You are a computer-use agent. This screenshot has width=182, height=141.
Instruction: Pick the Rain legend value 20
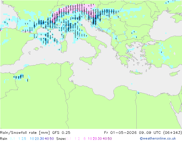(37, 139)
